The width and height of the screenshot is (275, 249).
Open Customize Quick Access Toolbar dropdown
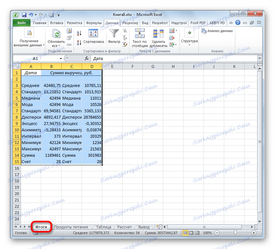coord(58,15)
